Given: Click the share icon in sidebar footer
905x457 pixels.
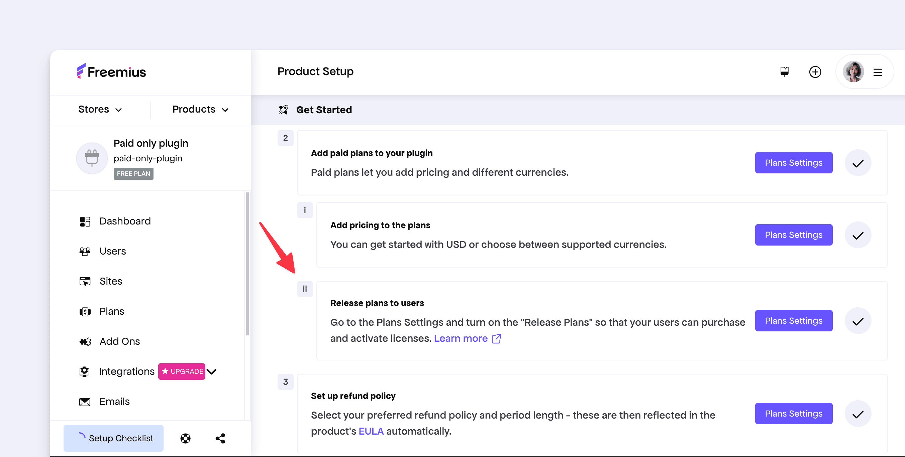Looking at the screenshot, I should click(x=220, y=438).
